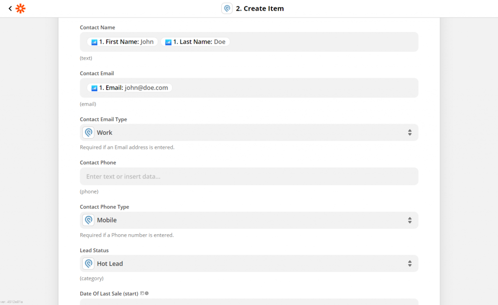The image size is (498, 305).
Task: Click the (text) hint under Contact Name
Action: [x=86, y=58]
